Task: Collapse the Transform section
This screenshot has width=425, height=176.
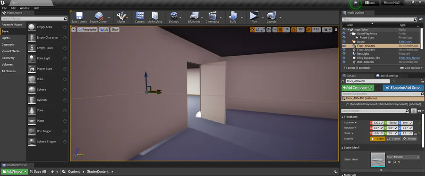Action: point(343,117)
